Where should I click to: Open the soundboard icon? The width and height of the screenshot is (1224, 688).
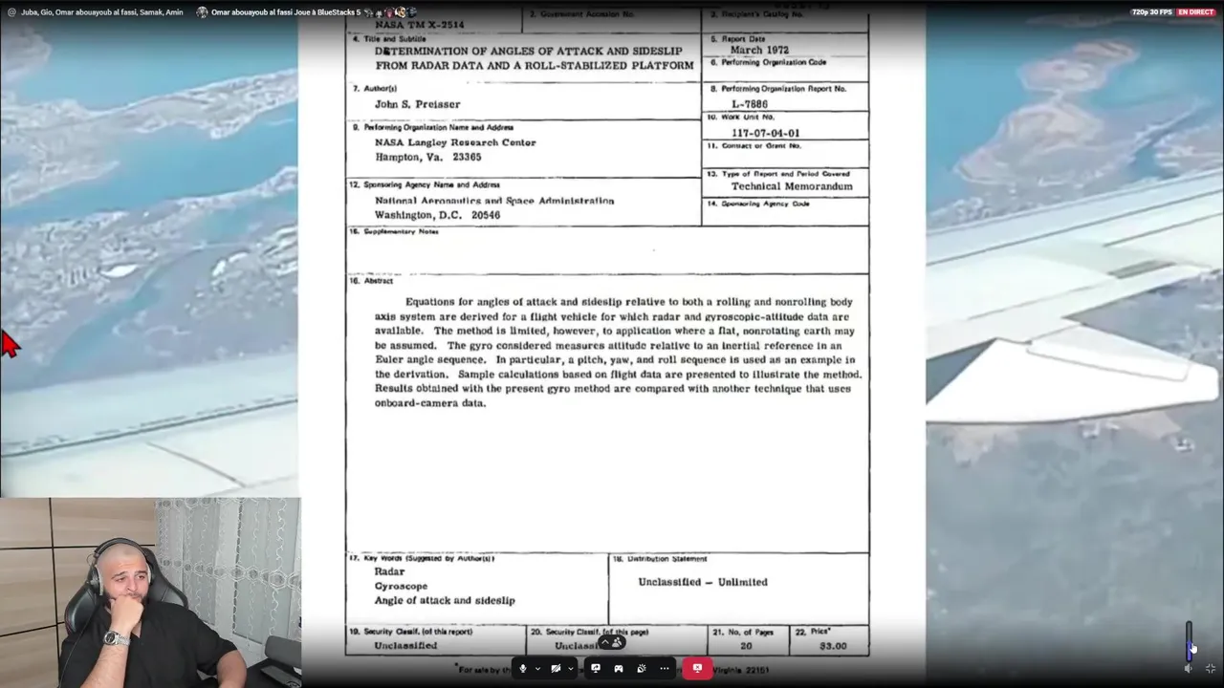pyautogui.click(x=641, y=669)
